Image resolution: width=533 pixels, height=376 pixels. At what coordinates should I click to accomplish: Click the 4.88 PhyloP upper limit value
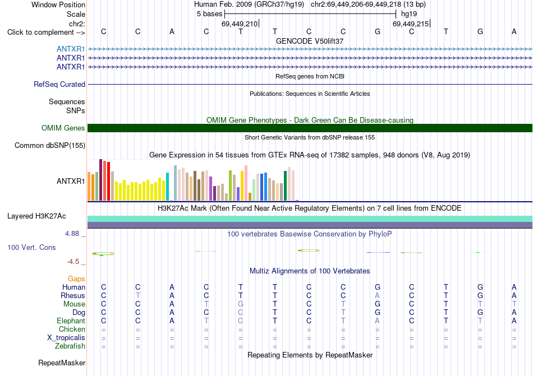point(72,234)
